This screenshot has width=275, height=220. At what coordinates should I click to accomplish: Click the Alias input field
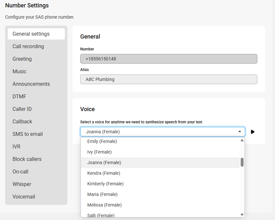click(169, 79)
